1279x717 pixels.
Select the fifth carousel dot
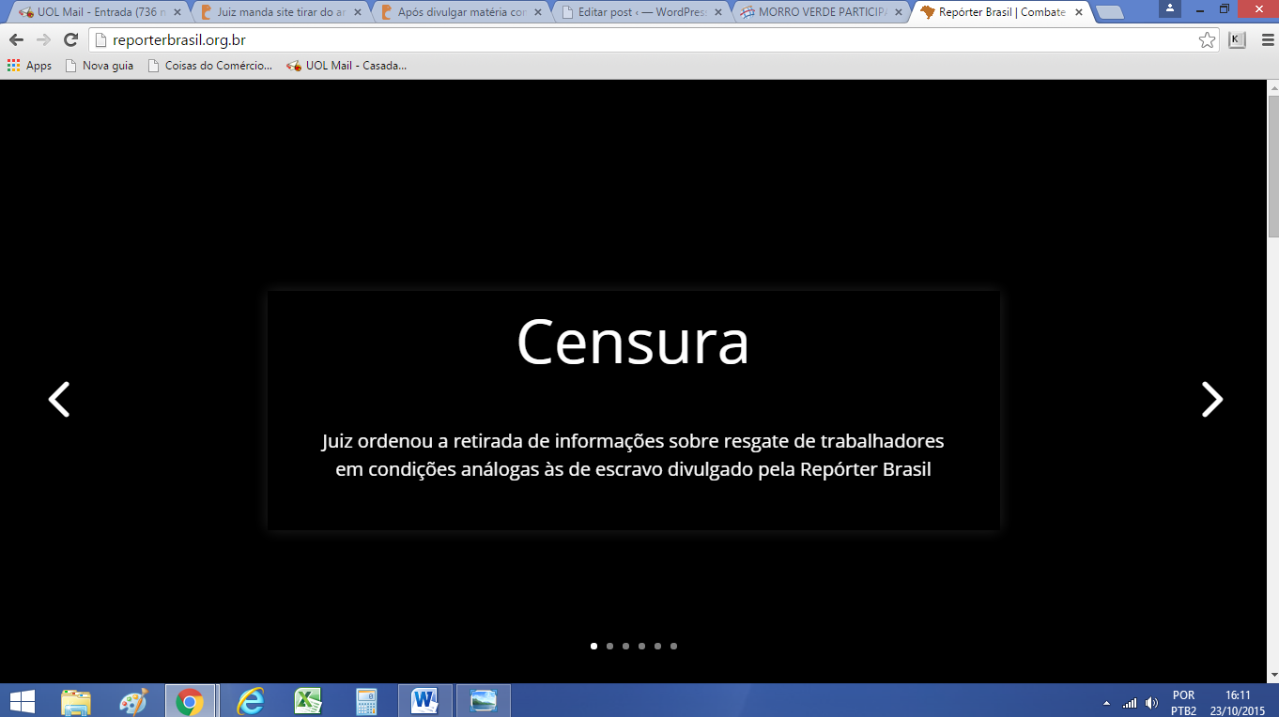coord(657,646)
